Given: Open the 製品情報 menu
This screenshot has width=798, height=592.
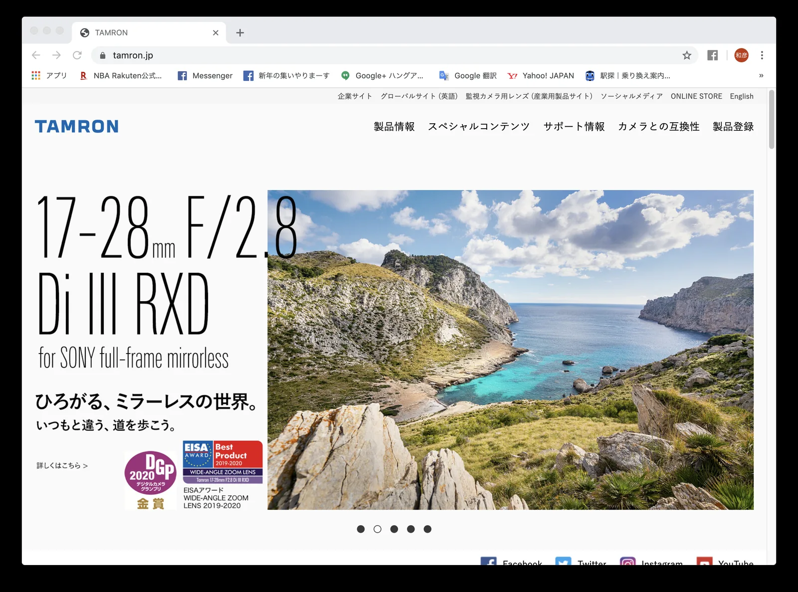Looking at the screenshot, I should [394, 127].
